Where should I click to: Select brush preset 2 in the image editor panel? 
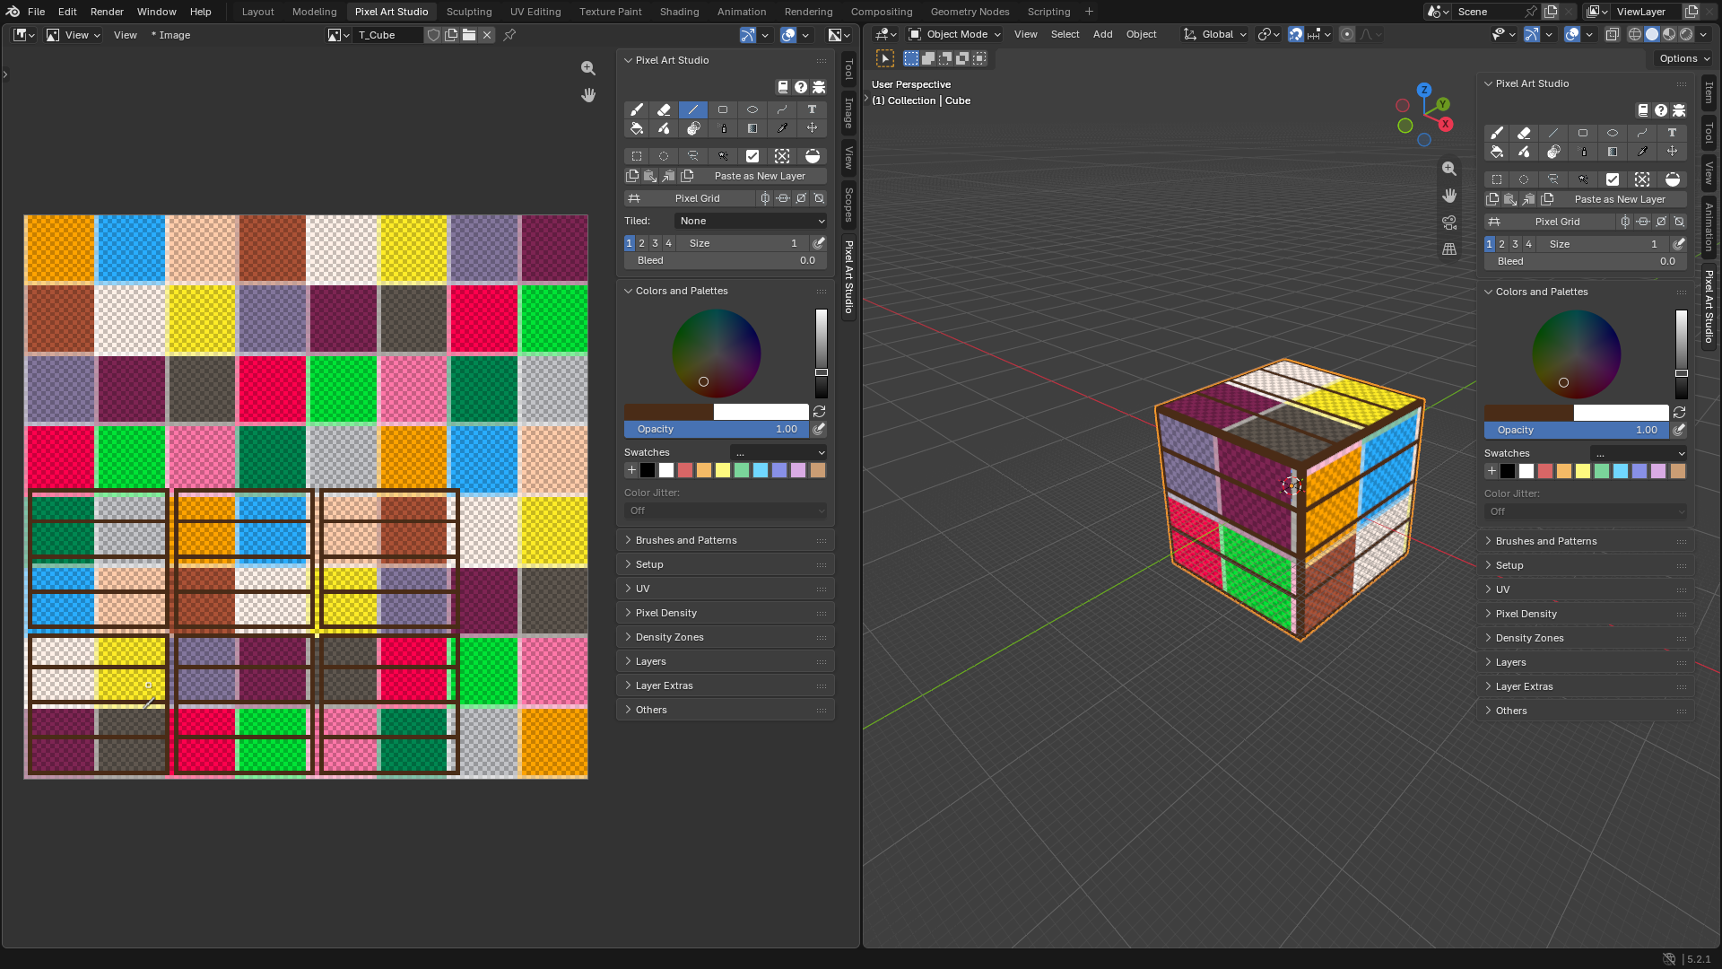tap(642, 243)
